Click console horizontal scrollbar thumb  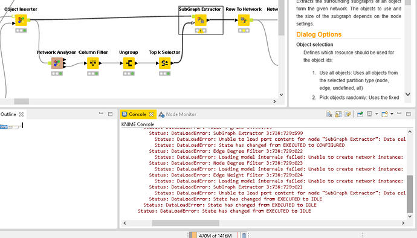[186, 223]
